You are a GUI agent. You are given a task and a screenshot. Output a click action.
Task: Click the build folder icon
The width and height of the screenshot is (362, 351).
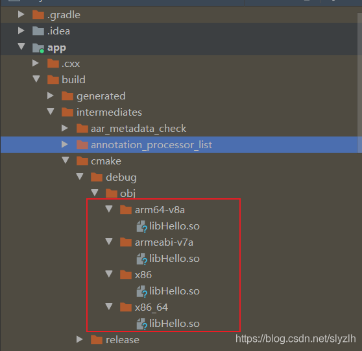(53, 79)
